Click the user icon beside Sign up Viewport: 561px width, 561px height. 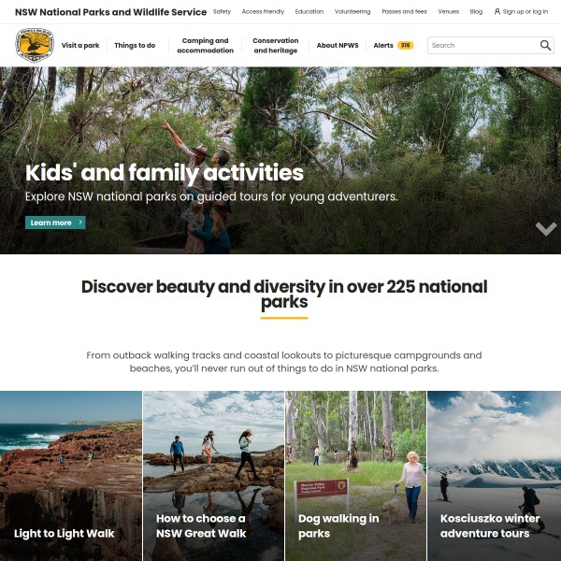(497, 12)
